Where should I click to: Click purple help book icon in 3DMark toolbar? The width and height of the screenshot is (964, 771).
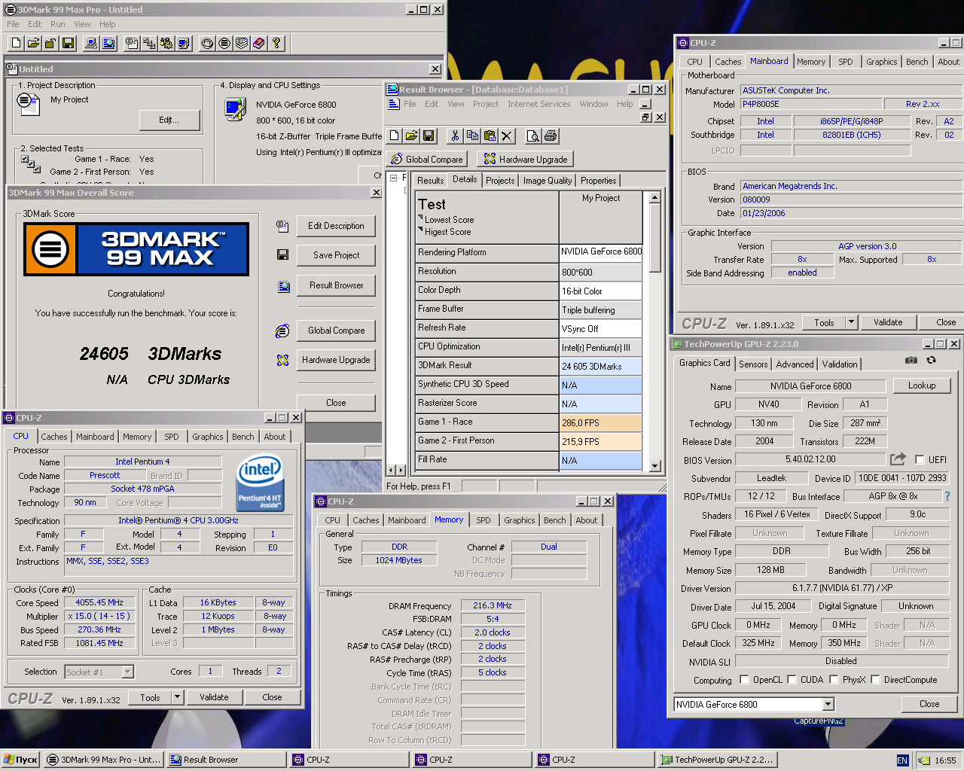(x=259, y=43)
